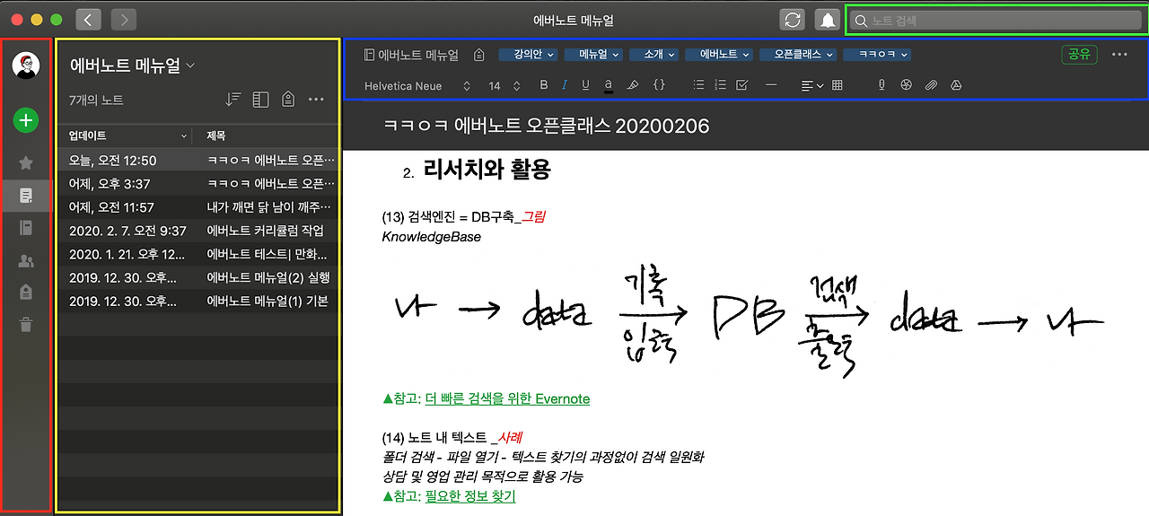The width and height of the screenshot is (1149, 516).
Task: Open font color picker underlined a
Action: pyautogui.click(x=609, y=85)
